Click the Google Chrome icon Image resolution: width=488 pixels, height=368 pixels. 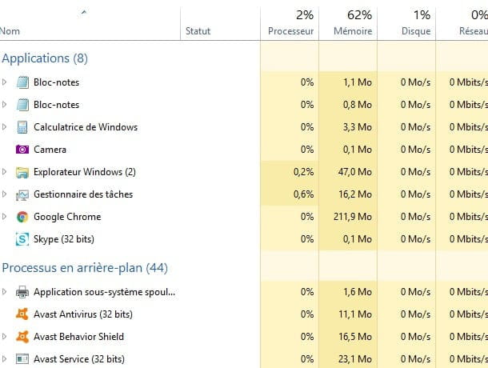click(22, 217)
